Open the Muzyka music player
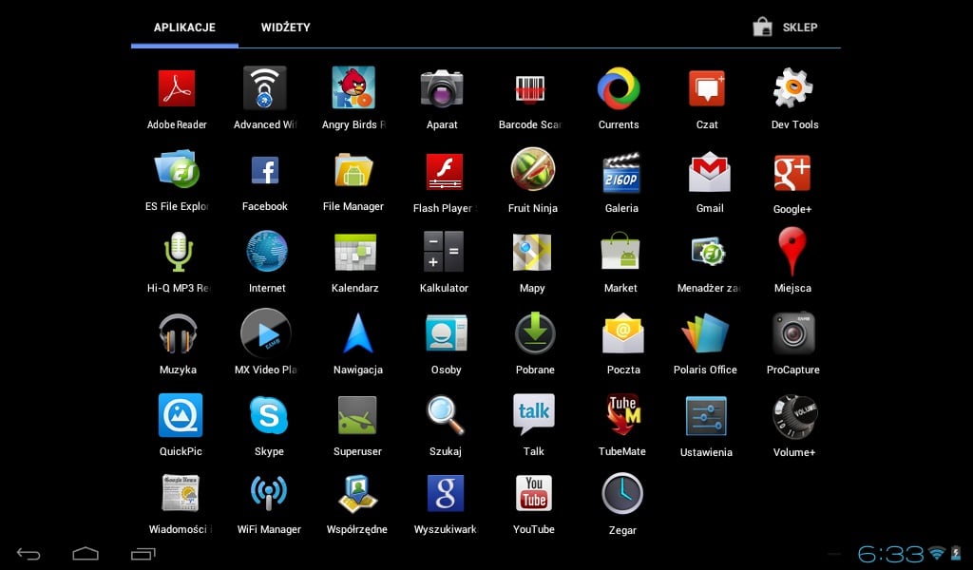 pos(178,333)
